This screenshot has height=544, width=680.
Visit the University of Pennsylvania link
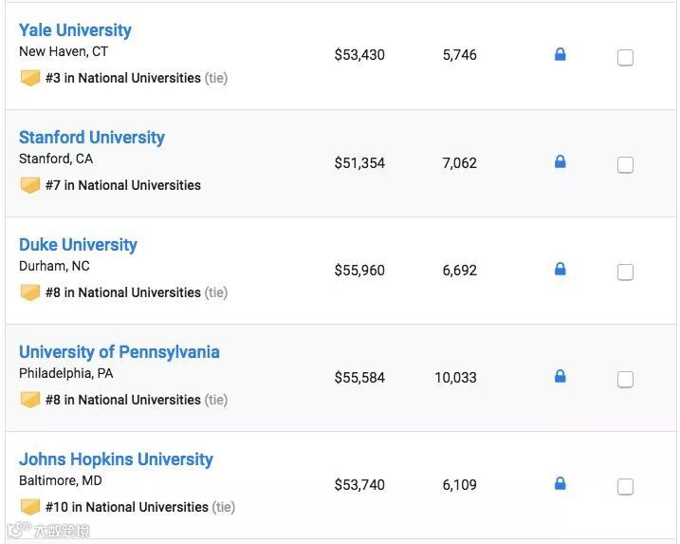pos(119,352)
